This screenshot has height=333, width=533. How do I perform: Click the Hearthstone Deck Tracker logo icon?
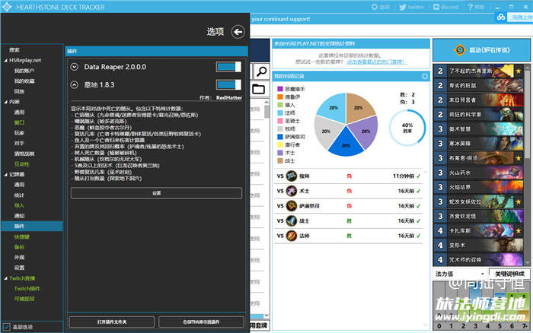point(7,7)
